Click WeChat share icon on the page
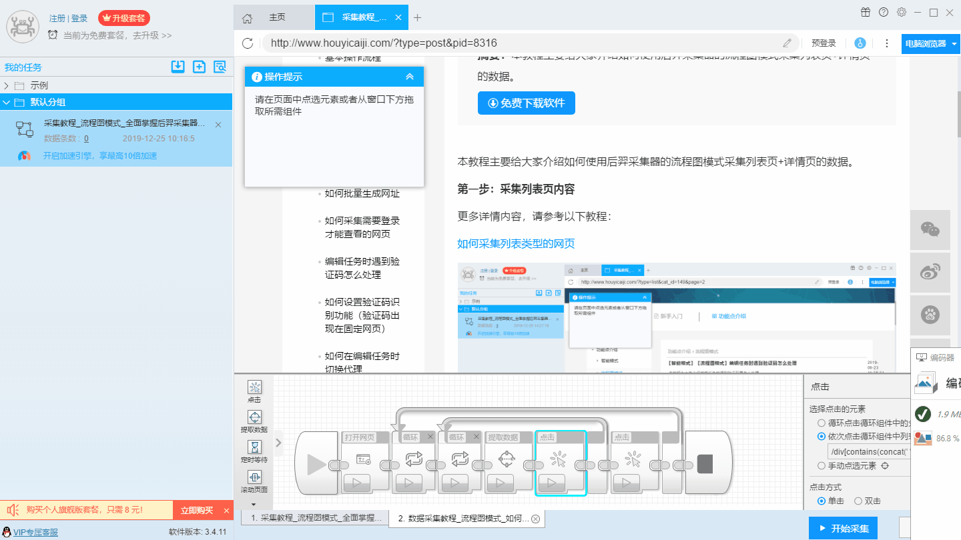 coord(930,229)
